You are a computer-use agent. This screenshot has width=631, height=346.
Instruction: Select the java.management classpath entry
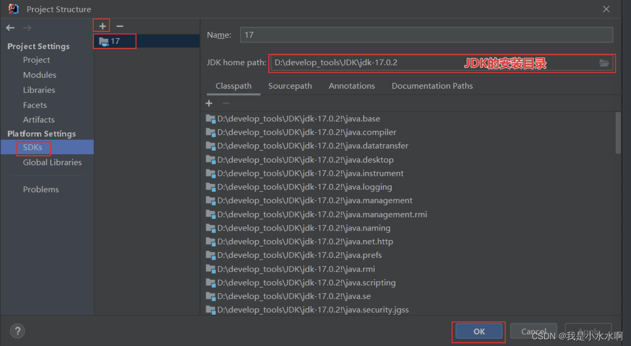pos(309,201)
